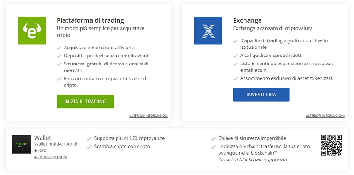Click the INVESTI ORA button
354x175 pixels.
[261, 95]
